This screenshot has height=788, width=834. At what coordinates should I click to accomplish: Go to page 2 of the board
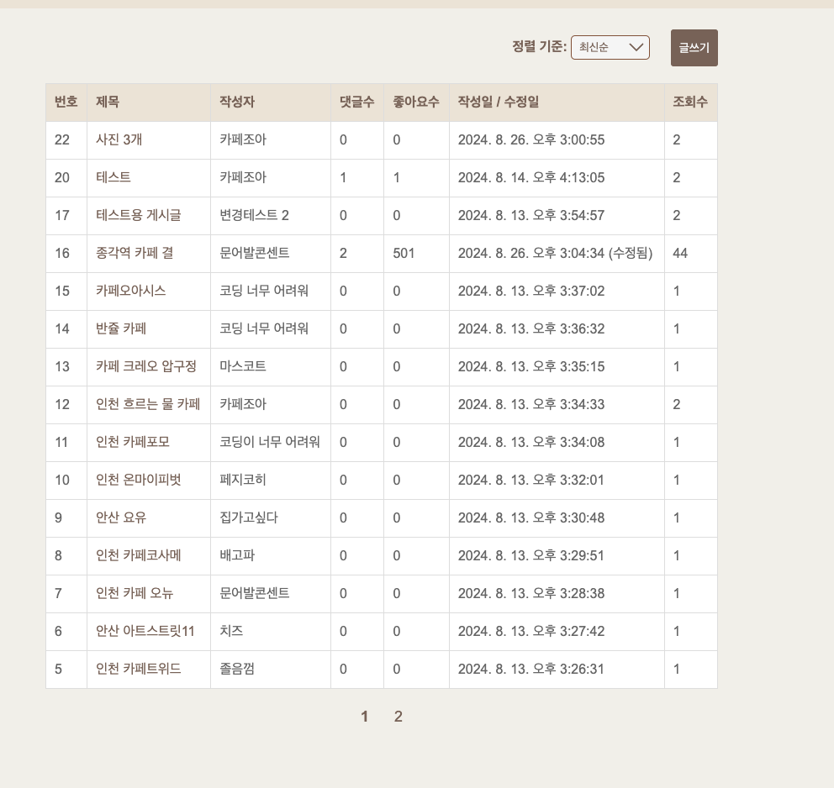pos(398,717)
